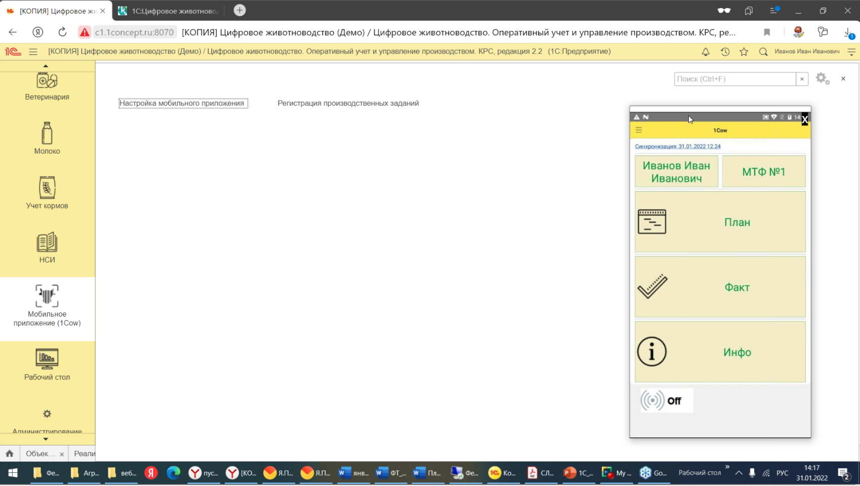Open the НСИ section
This screenshot has height=486, width=860.
(x=47, y=247)
